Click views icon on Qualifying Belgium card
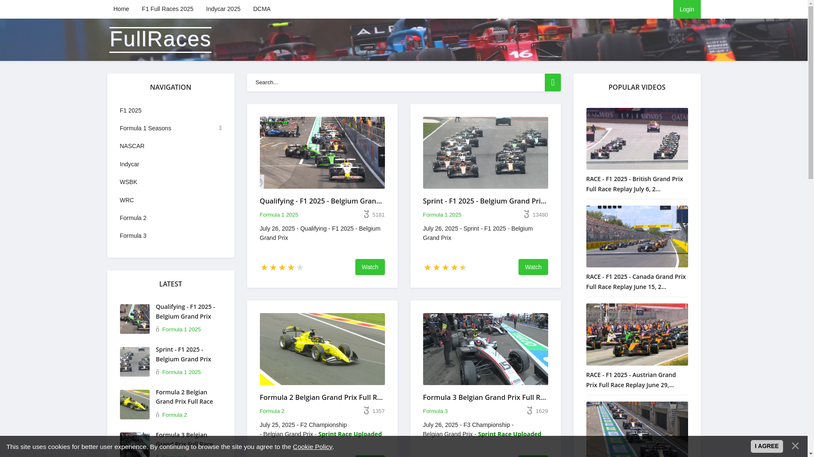The image size is (814, 457). 367,215
